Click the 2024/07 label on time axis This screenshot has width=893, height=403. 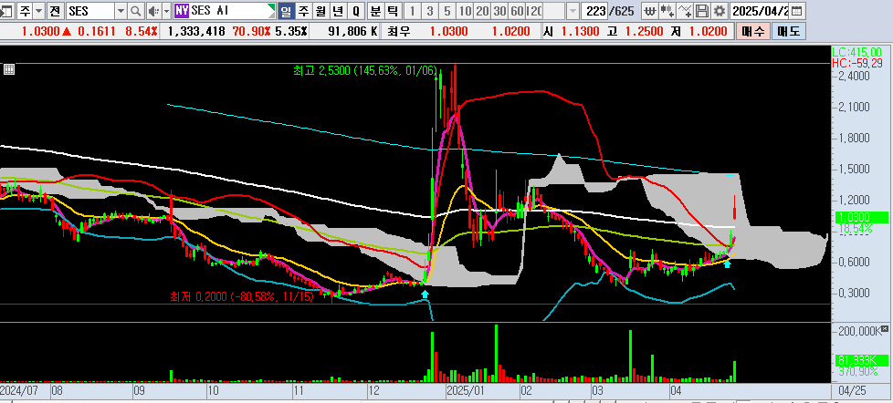(x=19, y=392)
